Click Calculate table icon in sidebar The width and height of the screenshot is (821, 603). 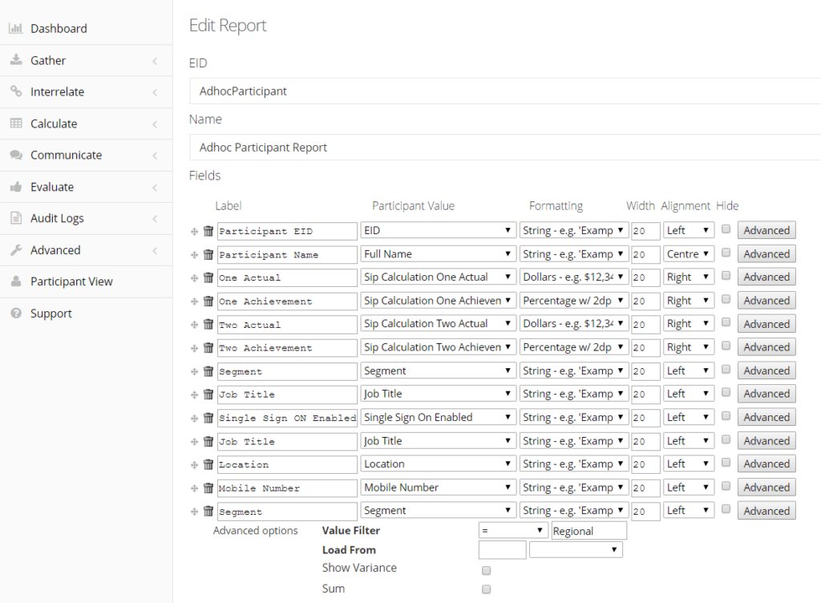tap(16, 123)
